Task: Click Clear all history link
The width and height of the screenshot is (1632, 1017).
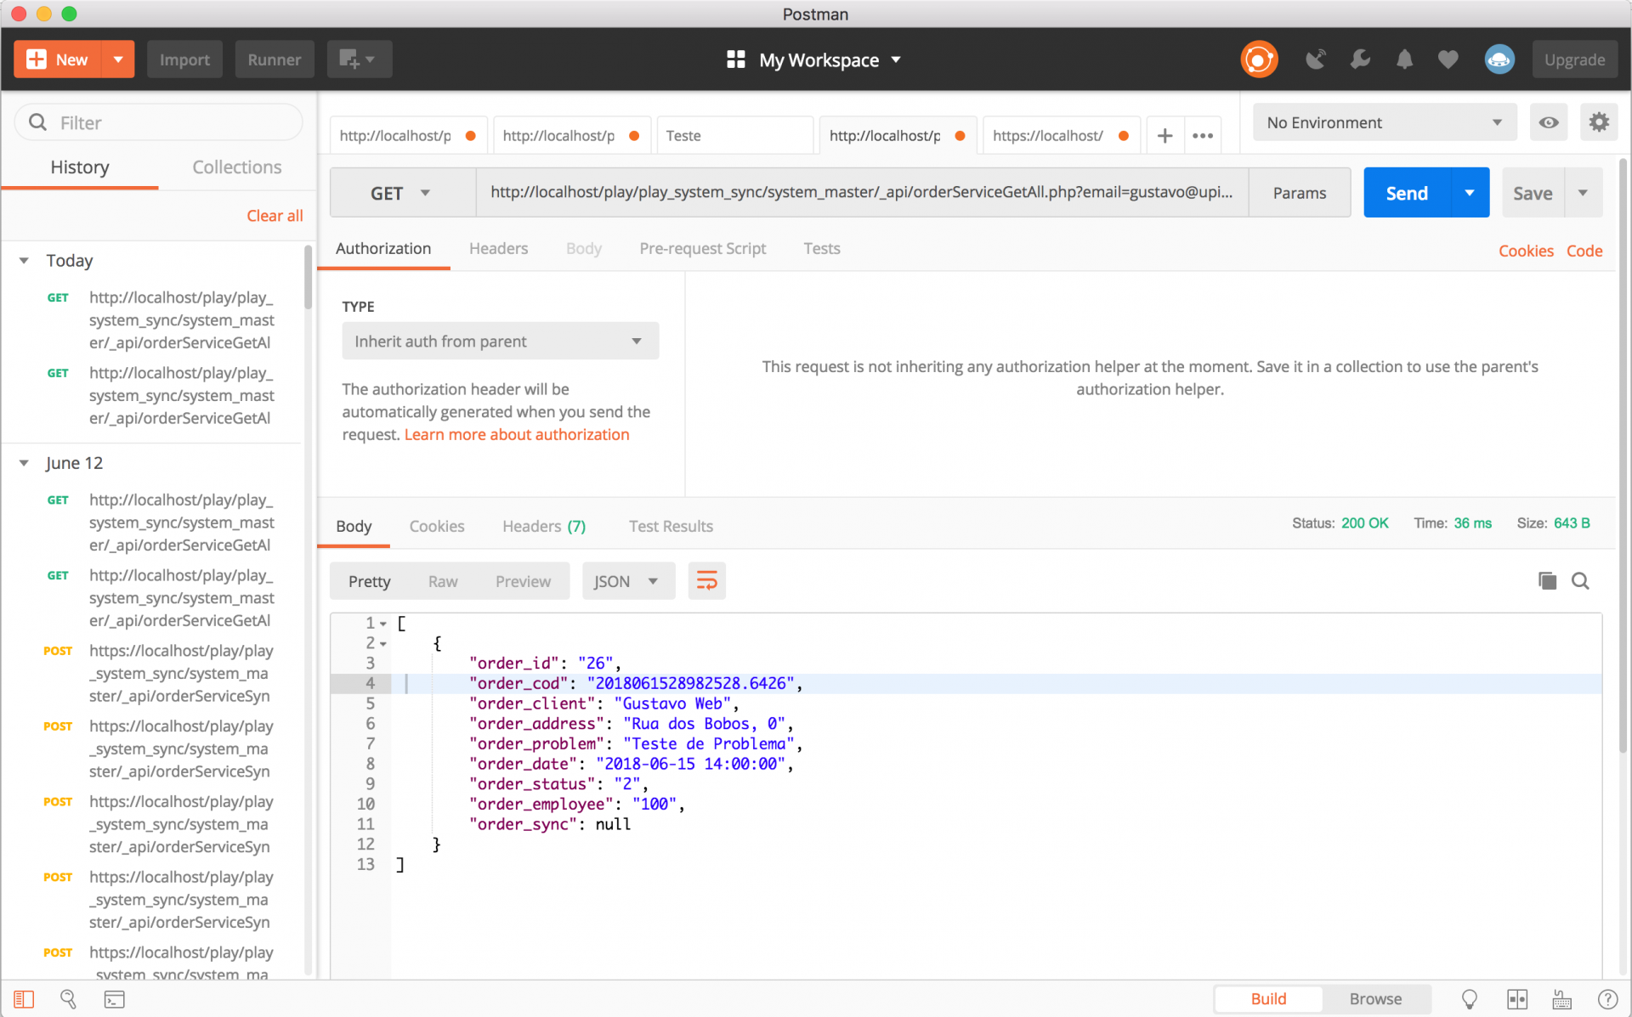Action: tap(275, 216)
